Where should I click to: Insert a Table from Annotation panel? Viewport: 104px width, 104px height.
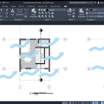[x=26, y=16]
